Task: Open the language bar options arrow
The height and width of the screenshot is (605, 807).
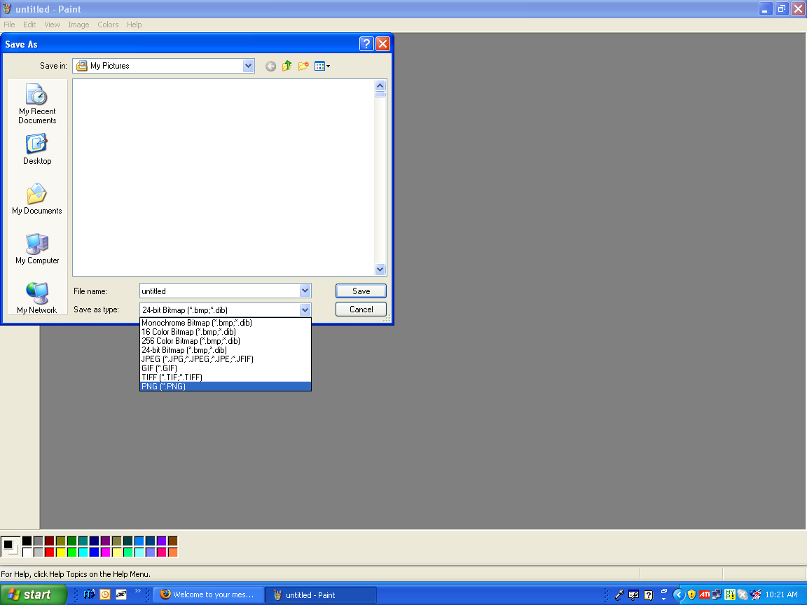Action: click(664, 599)
